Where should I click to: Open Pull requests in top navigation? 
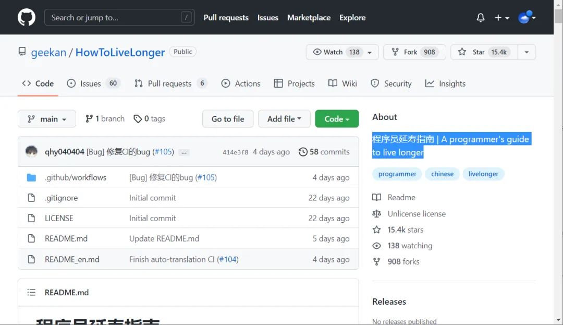coord(226,18)
